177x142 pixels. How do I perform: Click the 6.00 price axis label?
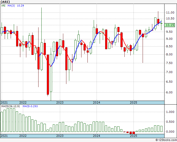click(x=169, y=92)
